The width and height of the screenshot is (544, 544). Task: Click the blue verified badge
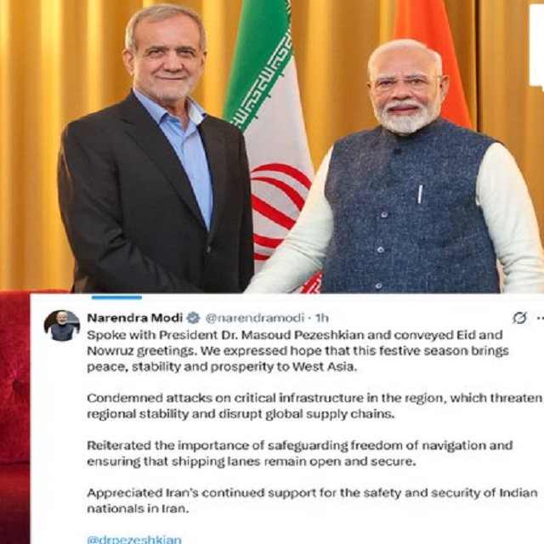tap(194, 318)
